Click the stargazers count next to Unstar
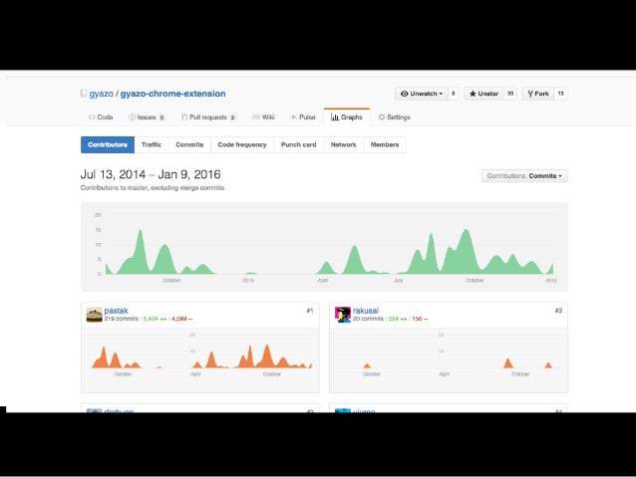The width and height of the screenshot is (636, 477). [x=510, y=94]
